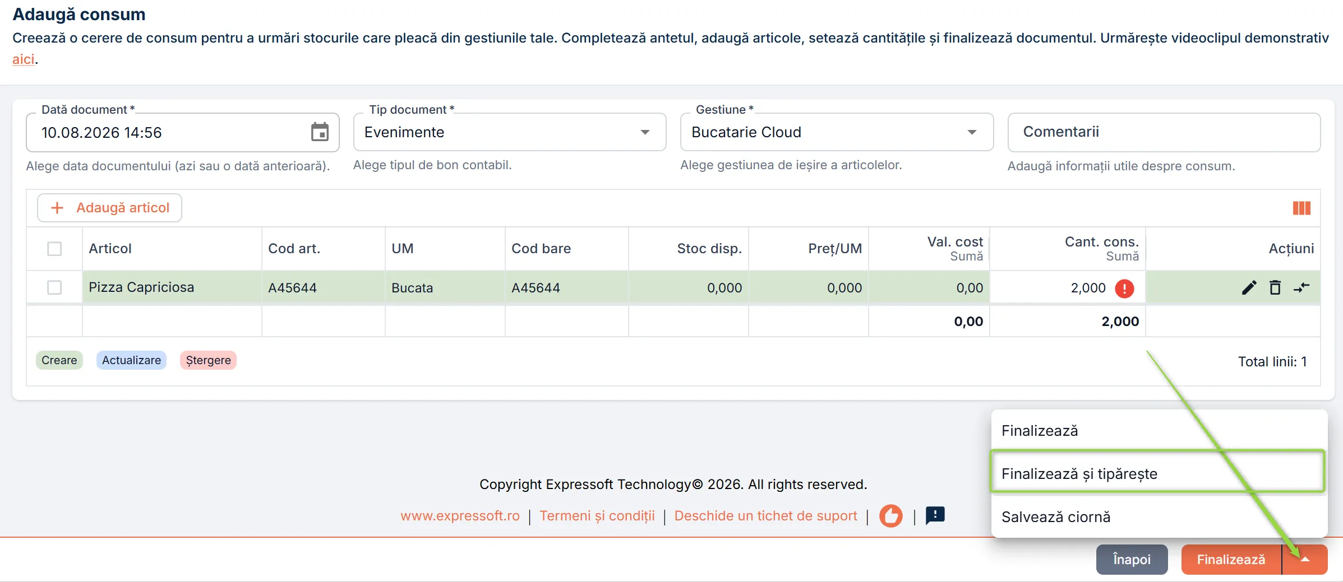Open the 'aici' demo video link
This screenshot has width=1343, height=582.
(x=24, y=59)
